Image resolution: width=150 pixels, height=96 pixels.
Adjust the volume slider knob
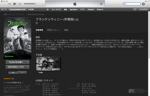pyautogui.click(x=35, y=4)
